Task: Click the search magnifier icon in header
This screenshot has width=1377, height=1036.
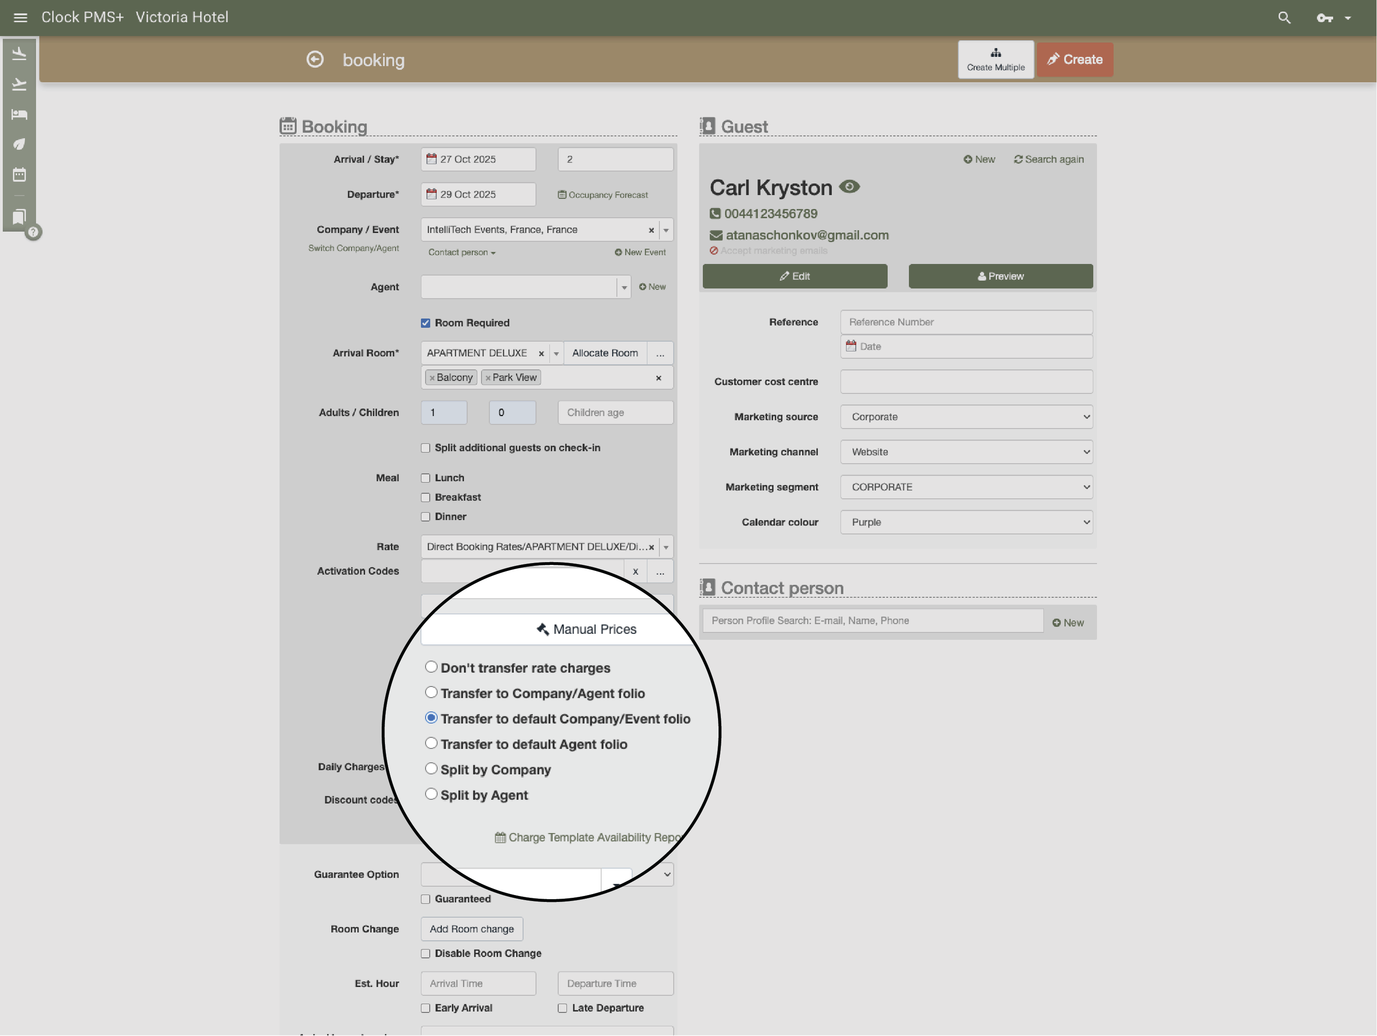Action: click(x=1284, y=18)
